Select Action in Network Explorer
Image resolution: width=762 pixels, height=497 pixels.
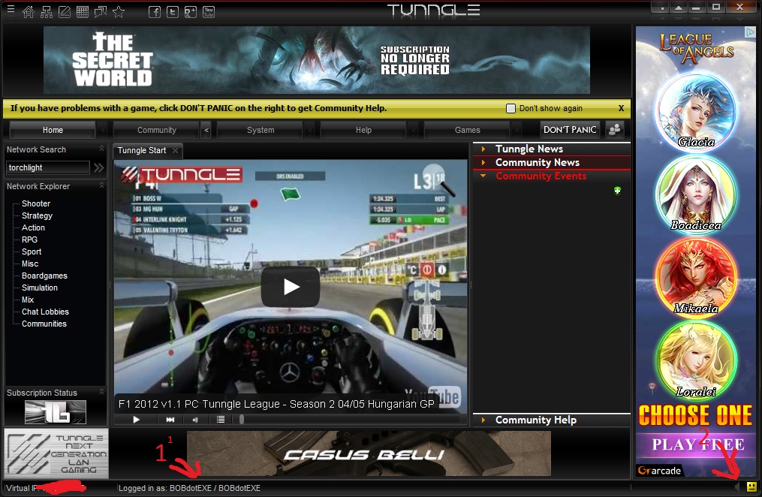point(33,227)
